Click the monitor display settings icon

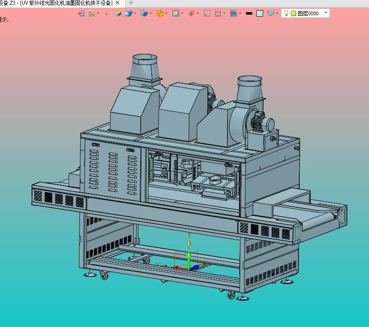[x=233, y=14]
